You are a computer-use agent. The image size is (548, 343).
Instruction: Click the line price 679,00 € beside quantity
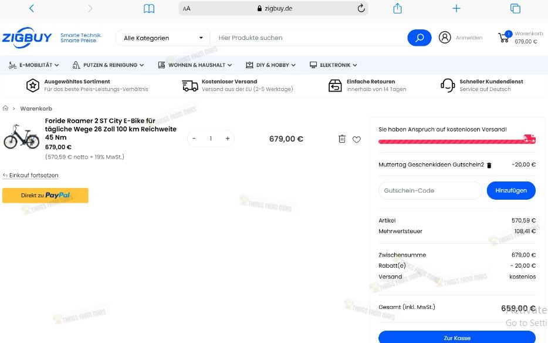click(286, 139)
